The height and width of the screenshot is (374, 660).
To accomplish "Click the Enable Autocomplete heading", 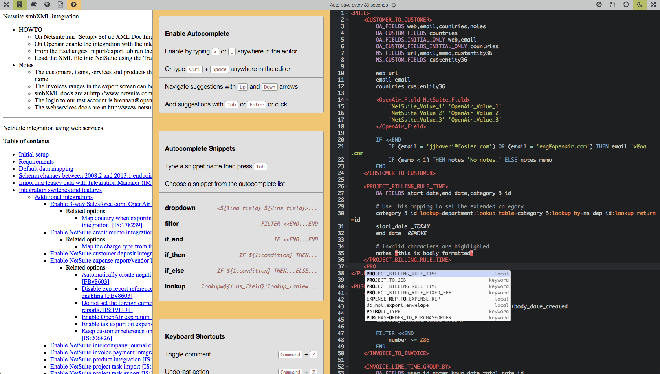I will tap(197, 34).
